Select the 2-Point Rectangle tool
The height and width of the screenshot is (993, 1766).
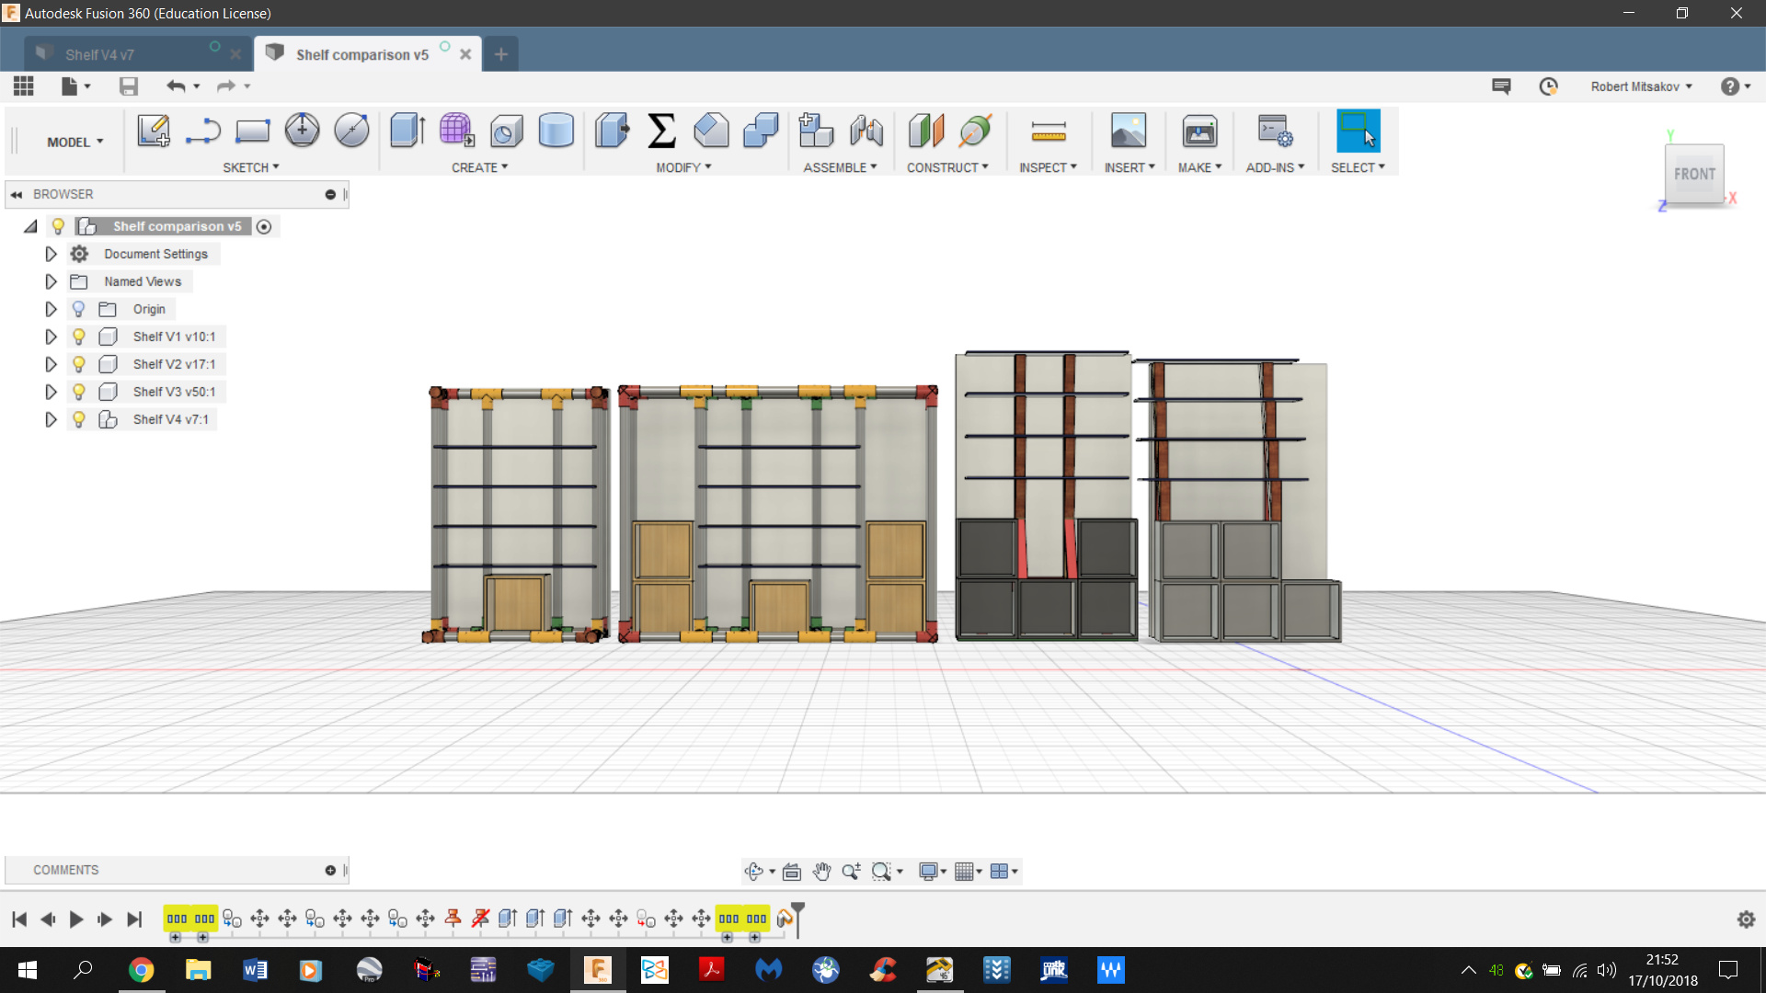[x=252, y=131]
